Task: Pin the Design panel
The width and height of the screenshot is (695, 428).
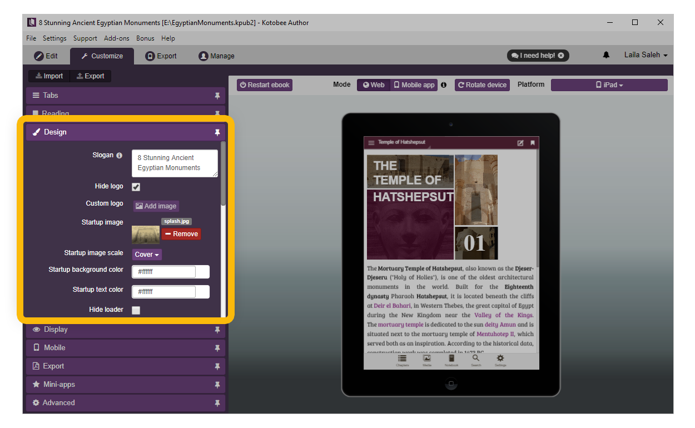Action: click(217, 132)
